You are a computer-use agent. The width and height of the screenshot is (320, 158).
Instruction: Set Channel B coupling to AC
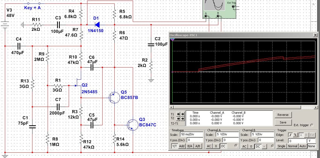point(244,146)
